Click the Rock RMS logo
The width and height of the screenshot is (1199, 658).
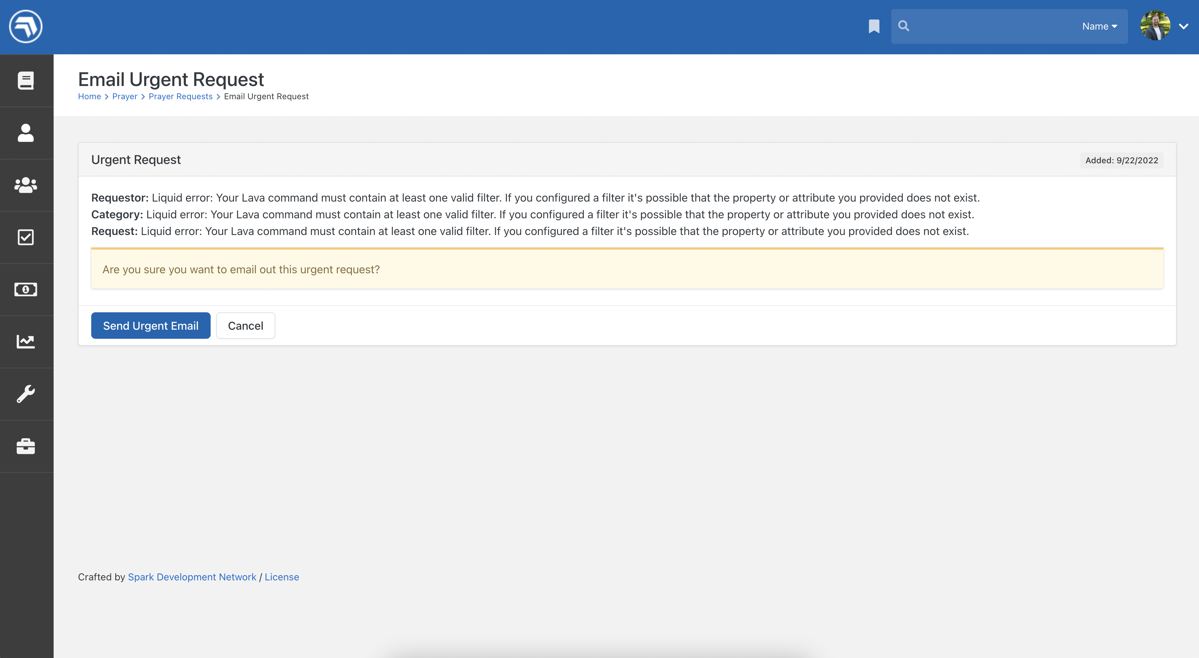click(26, 26)
